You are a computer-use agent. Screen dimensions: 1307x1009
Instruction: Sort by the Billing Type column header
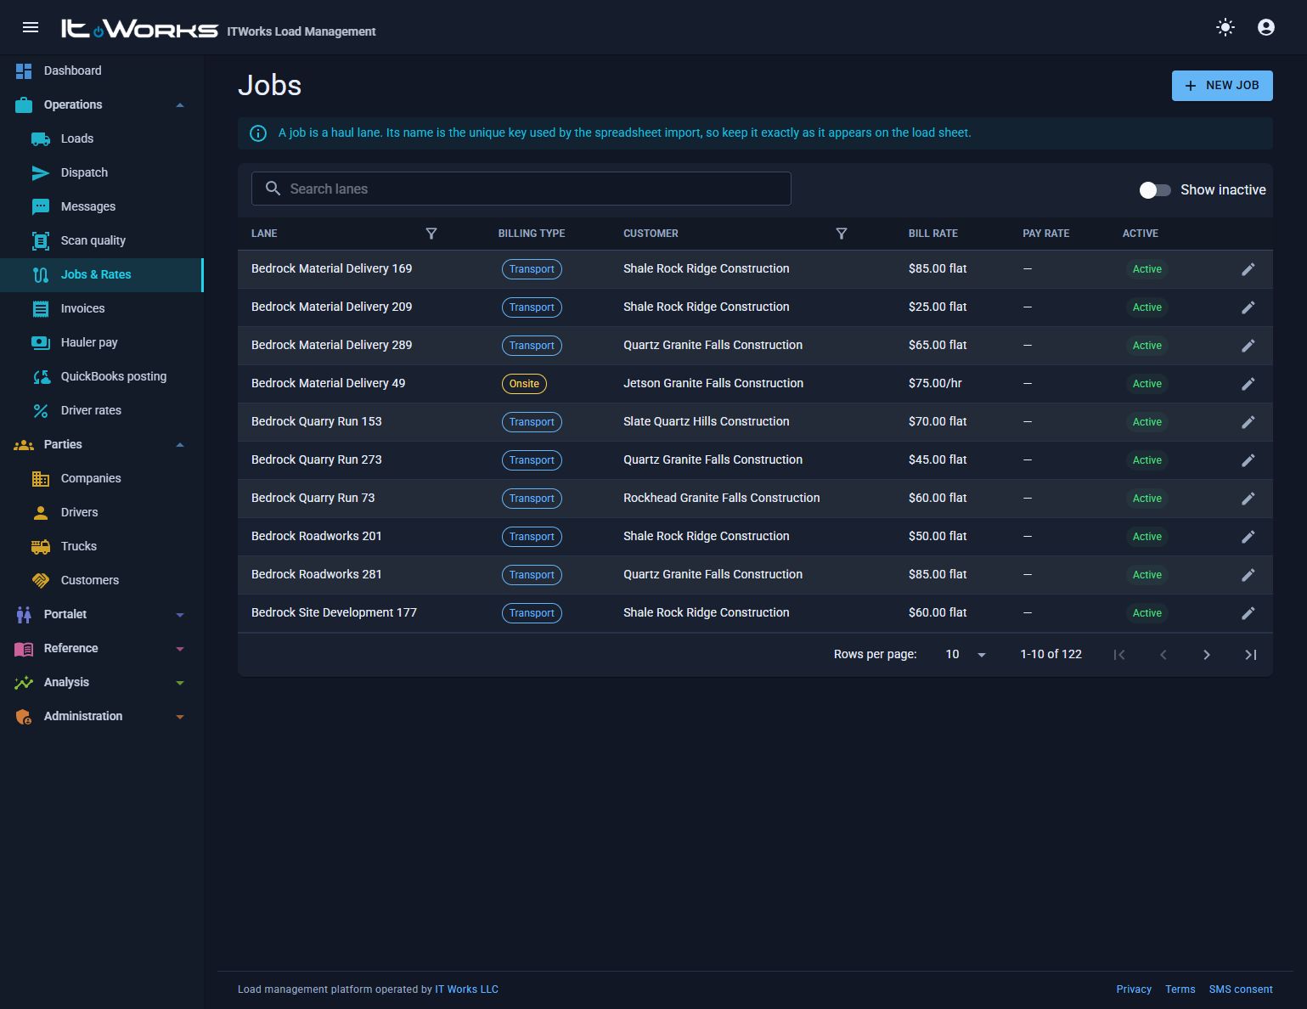[532, 234]
